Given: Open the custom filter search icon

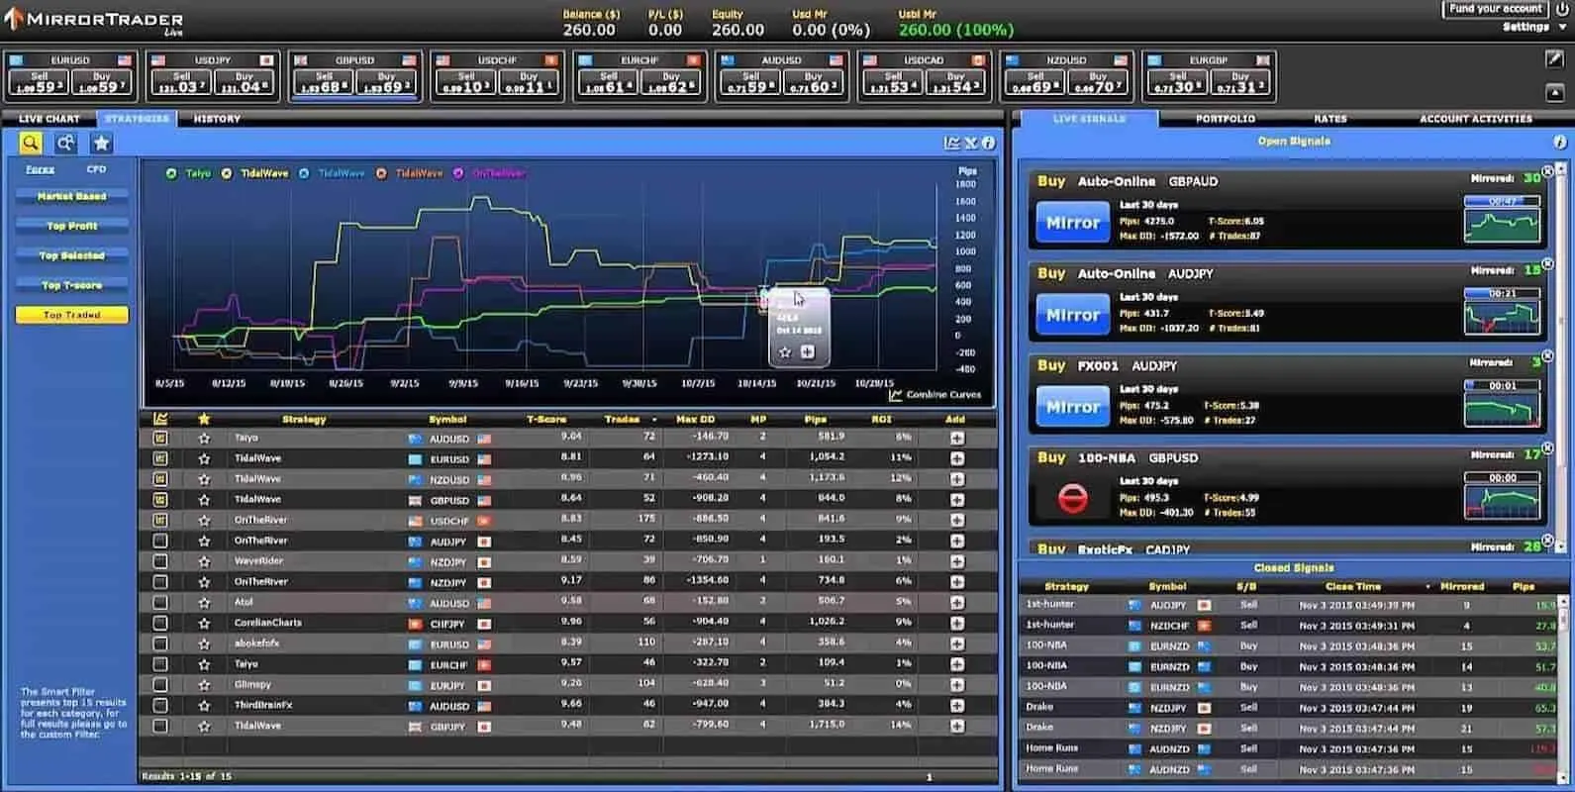Looking at the screenshot, I should click(65, 144).
